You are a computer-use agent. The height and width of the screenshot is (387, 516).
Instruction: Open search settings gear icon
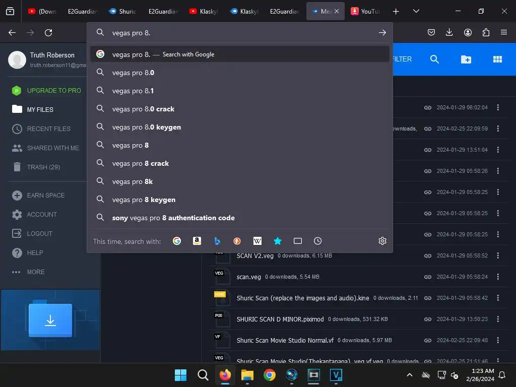(382, 241)
